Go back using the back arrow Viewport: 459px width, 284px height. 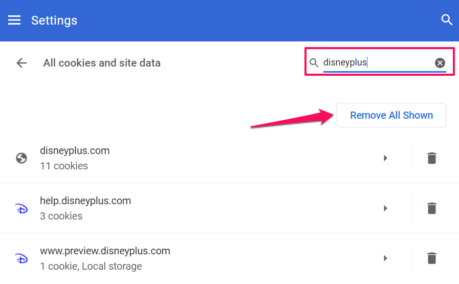[21, 63]
